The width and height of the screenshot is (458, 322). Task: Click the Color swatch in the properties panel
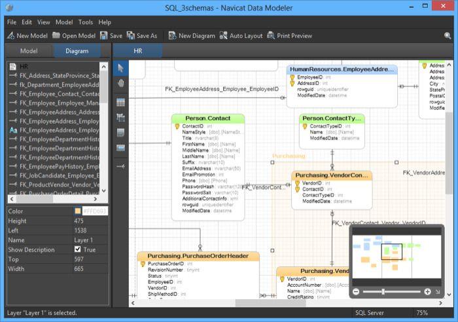tap(78, 211)
